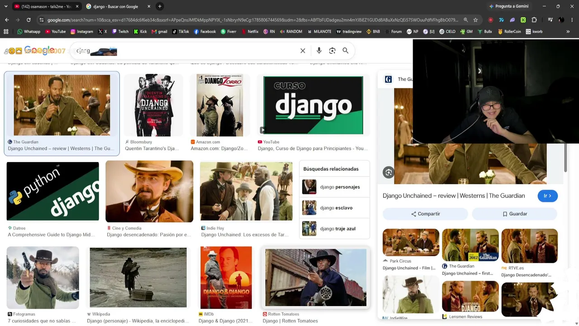Open the YouTube bookmark
Image resolution: width=579 pixels, height=326 pixels.
click(56, 32)
